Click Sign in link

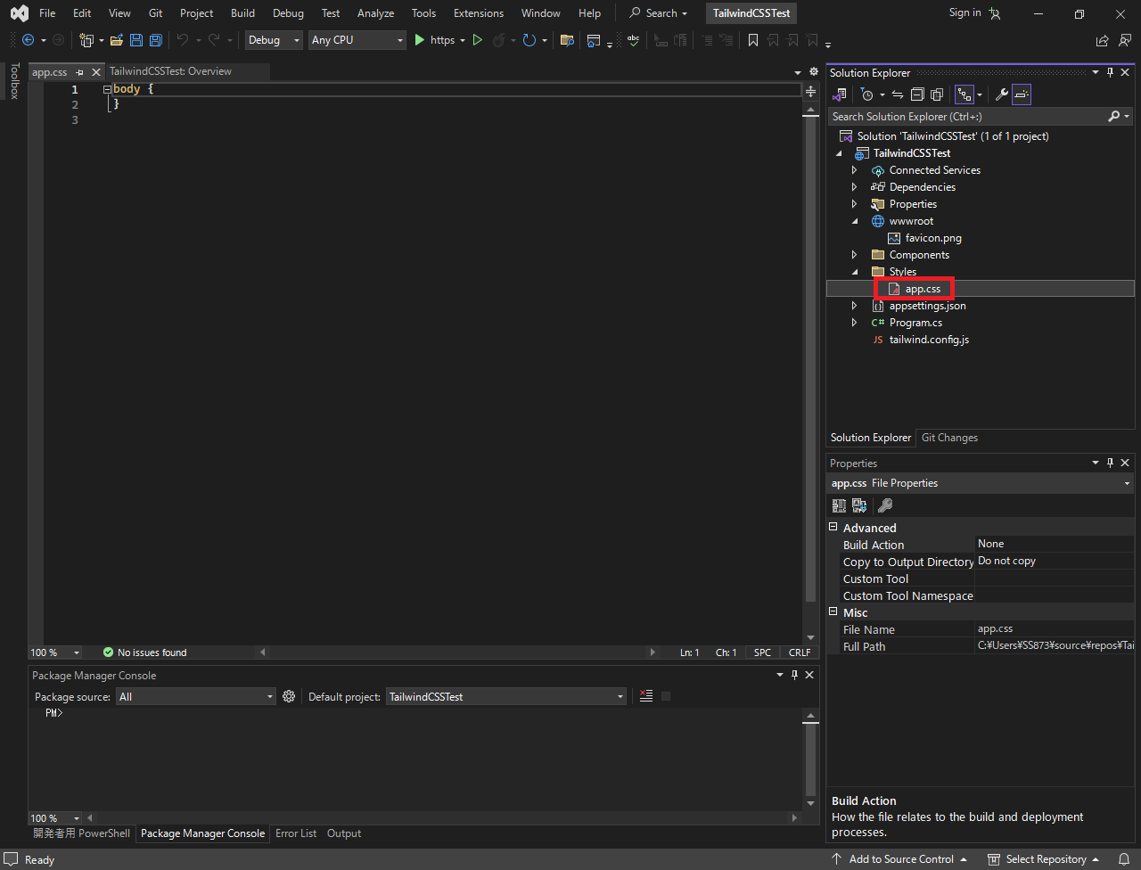coord(965,12)
